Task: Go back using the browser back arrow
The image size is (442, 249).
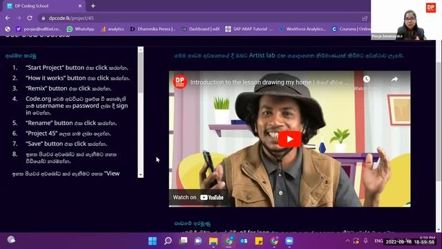Action: [x=8, y=18]
